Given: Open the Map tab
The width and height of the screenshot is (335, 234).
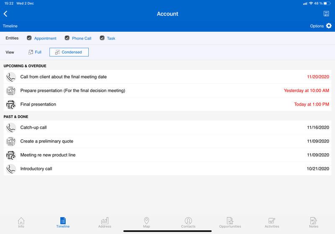Looking at the screenshot, I should tap(147, 223).
